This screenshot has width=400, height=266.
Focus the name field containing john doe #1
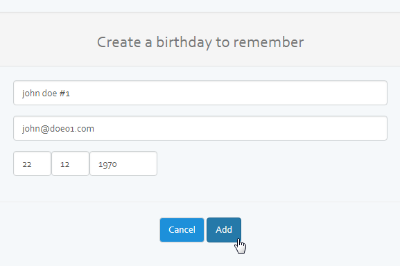[200, 93]
